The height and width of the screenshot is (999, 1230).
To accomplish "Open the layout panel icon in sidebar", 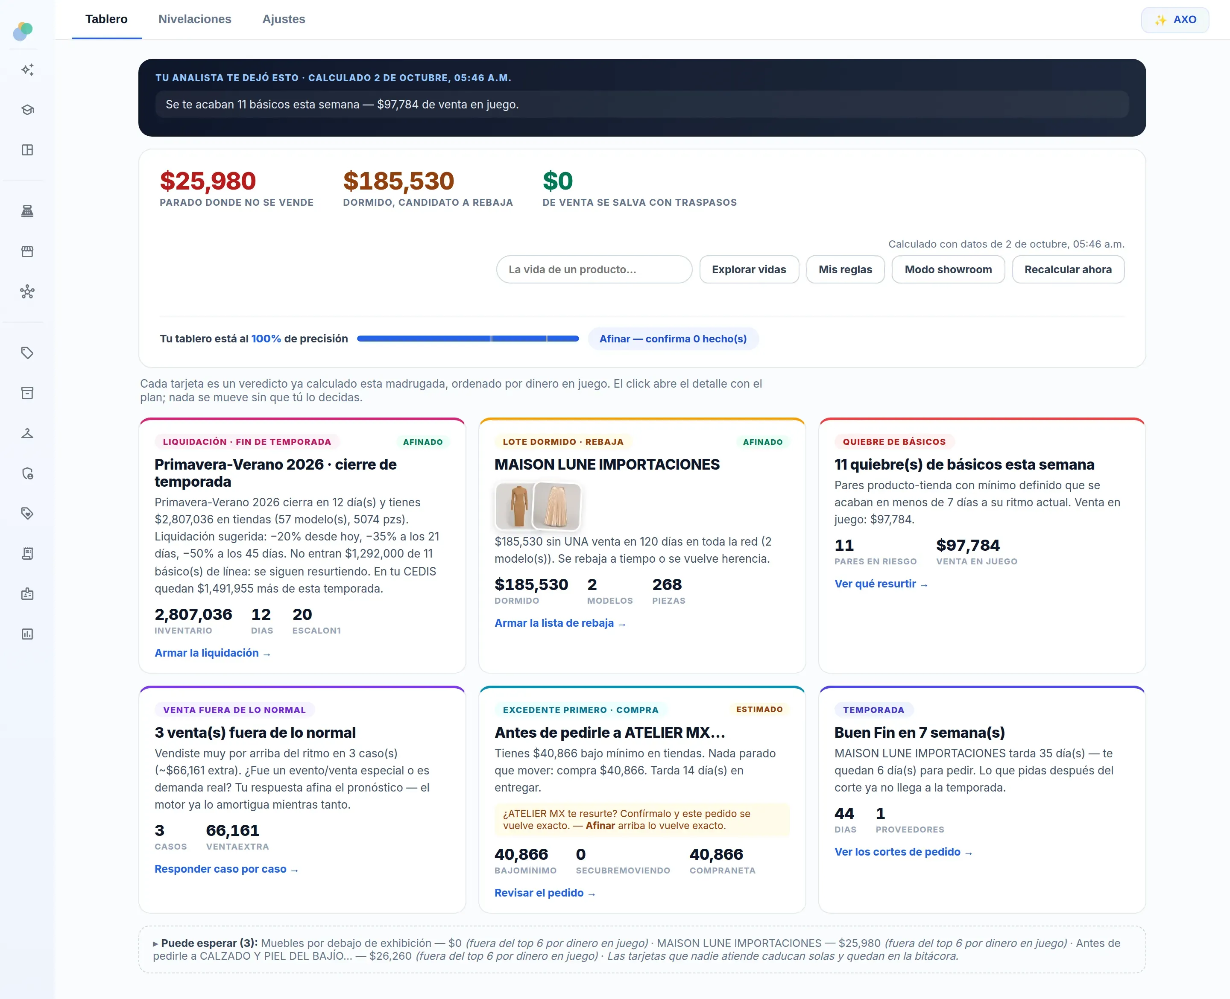I will [x=27, y=150].
